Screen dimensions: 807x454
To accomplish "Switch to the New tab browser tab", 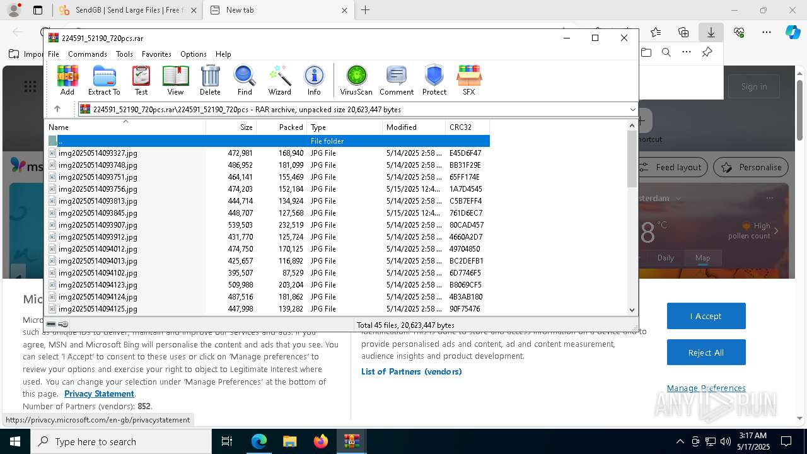I will click(279, 10).
